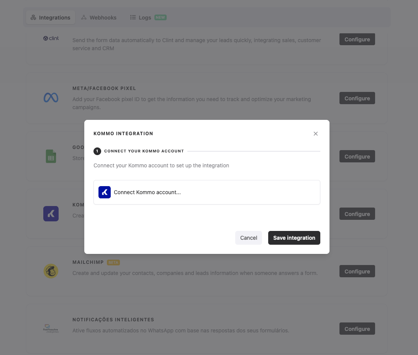Configure the Mailchimp integration
418x355 pixels.
[357, 272]
